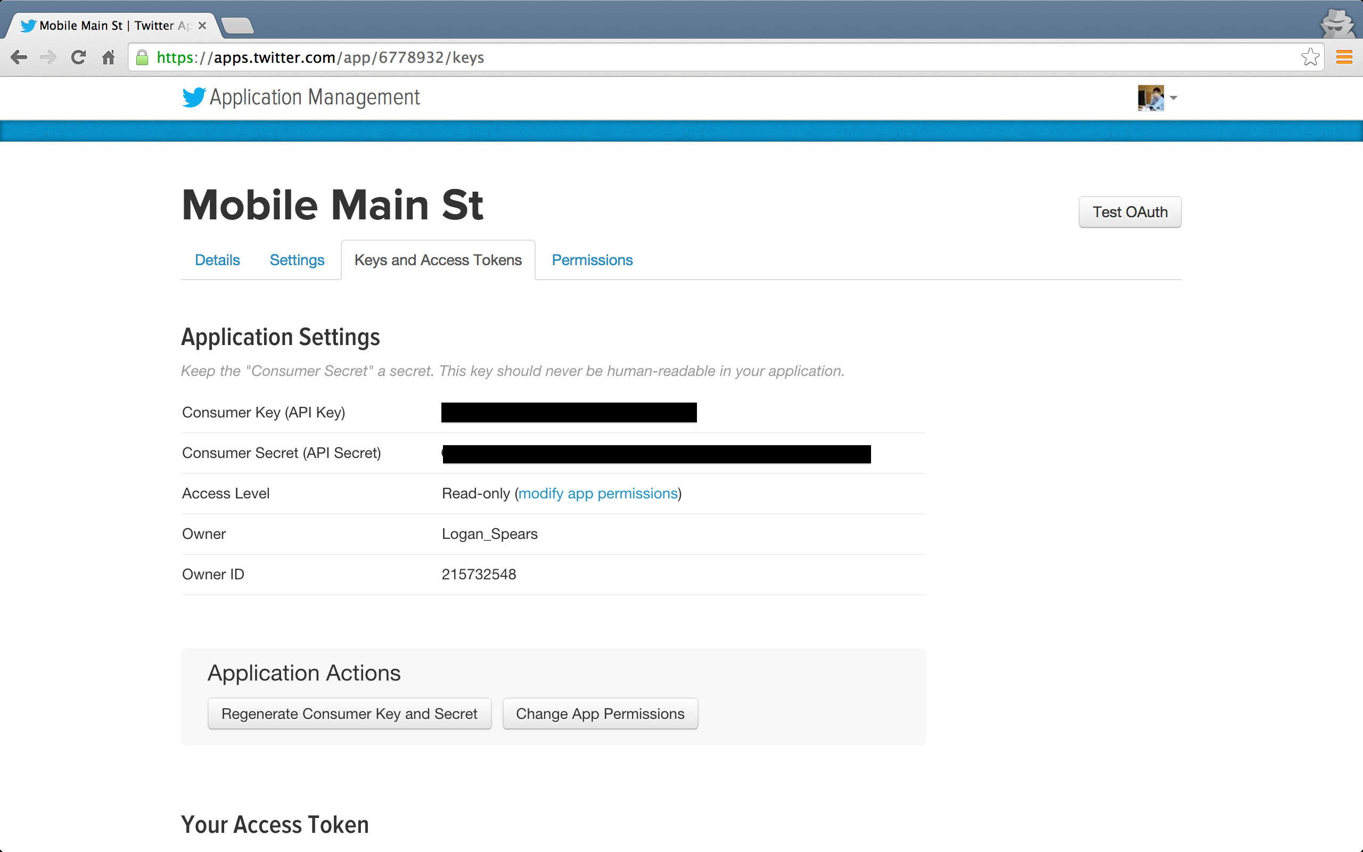Click the browser back arrow
1363x852 pixels.
pyautogui.click(x=19, y=58)
